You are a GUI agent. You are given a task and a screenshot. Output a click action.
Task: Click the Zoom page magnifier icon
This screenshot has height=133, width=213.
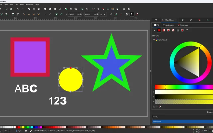coord(55,9)
